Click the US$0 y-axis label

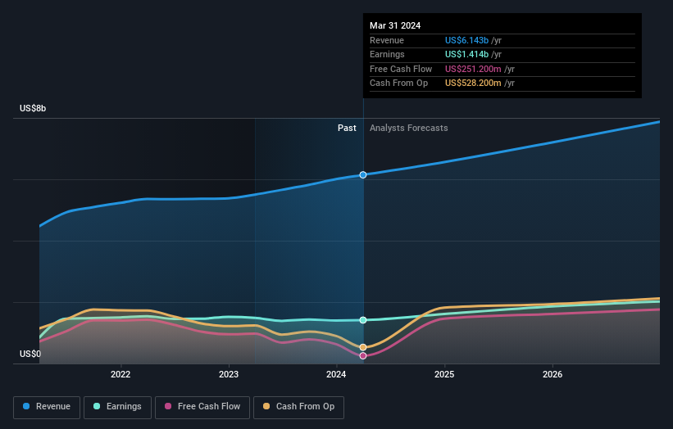pyautogui.click(x=30, y=354)
